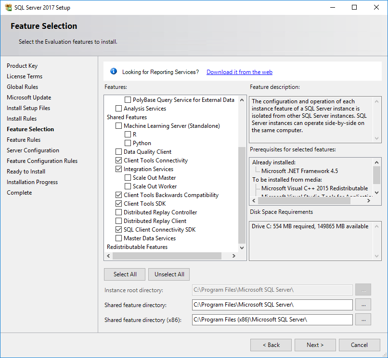Click Prerequisites panel scroll down arrow
The height and width of the screenshot is (358, 388).
click(x=376, y=193)
